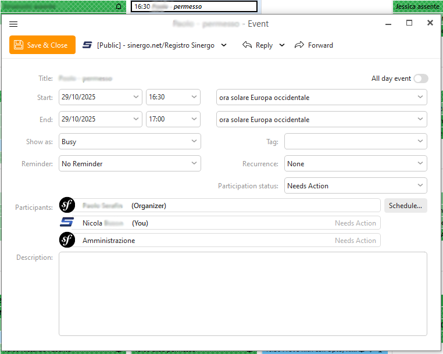Click the Schedule... button
Screen dimensions: 443x354
(x=405, y=205)
